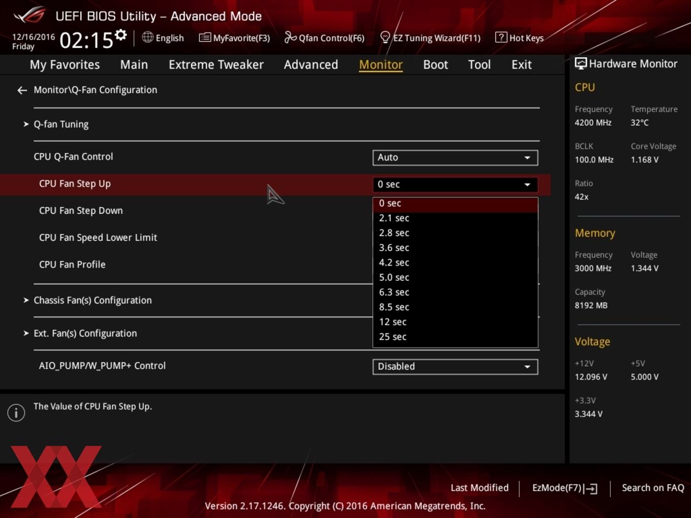The width and height of the screenshot is (691, 518).
Task: Click the 3.344 V reading
Action: pyautogui.click(x=588, y=414)
